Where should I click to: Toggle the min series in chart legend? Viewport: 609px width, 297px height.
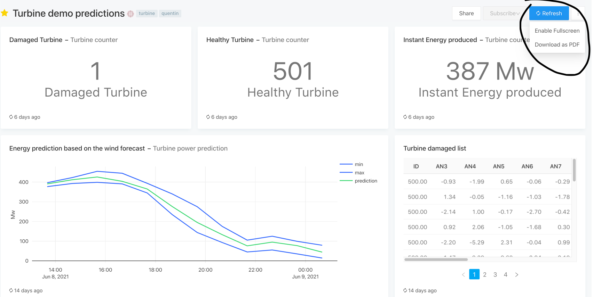point(358,164)
